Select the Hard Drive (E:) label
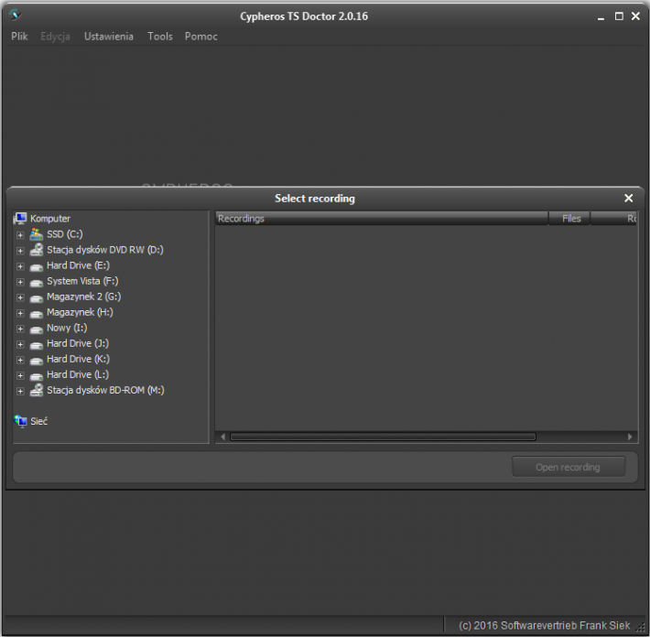 (x=78, y=265)
